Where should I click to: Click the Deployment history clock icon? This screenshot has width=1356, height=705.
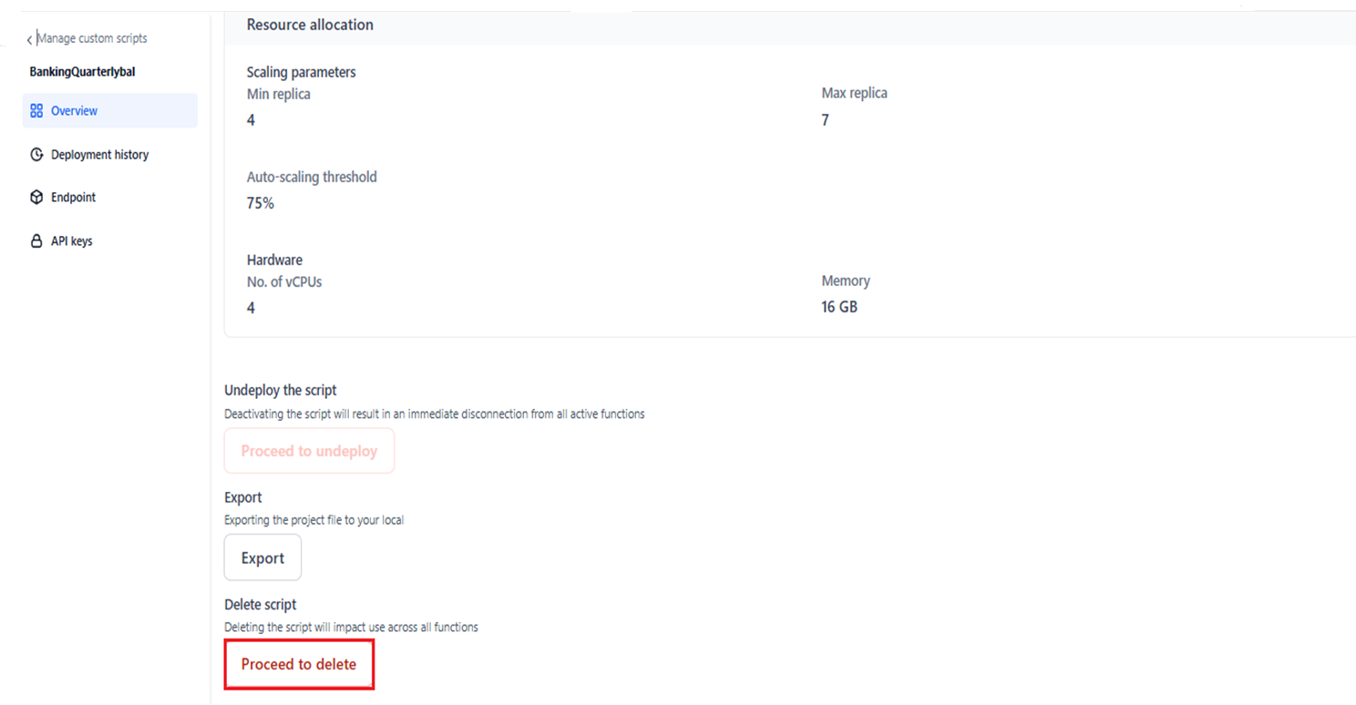(x=36, y=155)
